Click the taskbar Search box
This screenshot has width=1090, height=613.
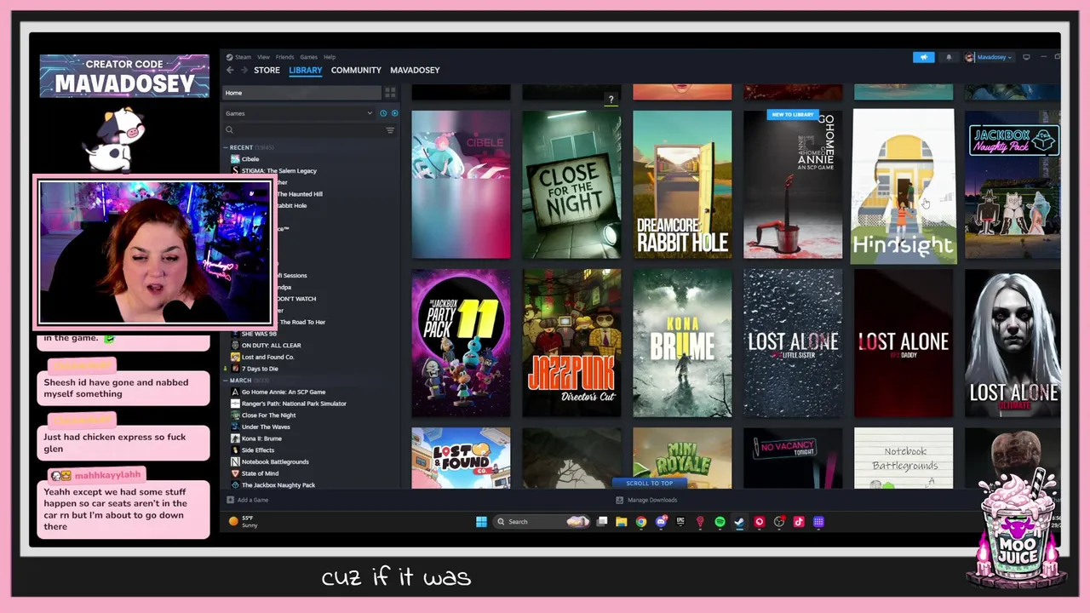point(542,522)
